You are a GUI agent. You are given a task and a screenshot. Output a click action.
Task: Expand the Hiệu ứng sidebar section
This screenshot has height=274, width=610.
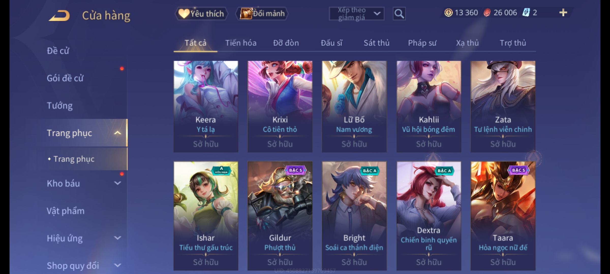[117, 238]
